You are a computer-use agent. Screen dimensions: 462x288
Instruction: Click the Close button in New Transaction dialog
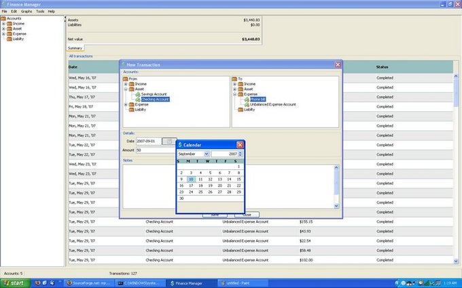coord(247,215)
